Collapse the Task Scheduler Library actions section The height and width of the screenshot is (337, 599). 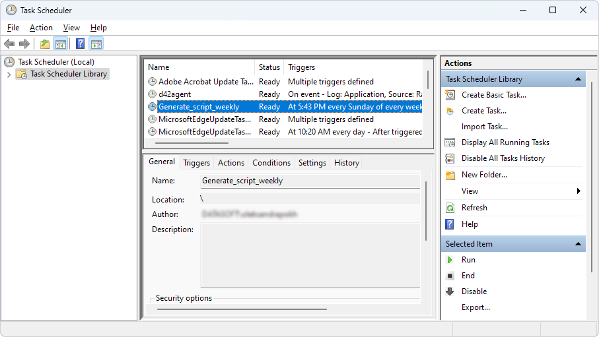point(578,79)
